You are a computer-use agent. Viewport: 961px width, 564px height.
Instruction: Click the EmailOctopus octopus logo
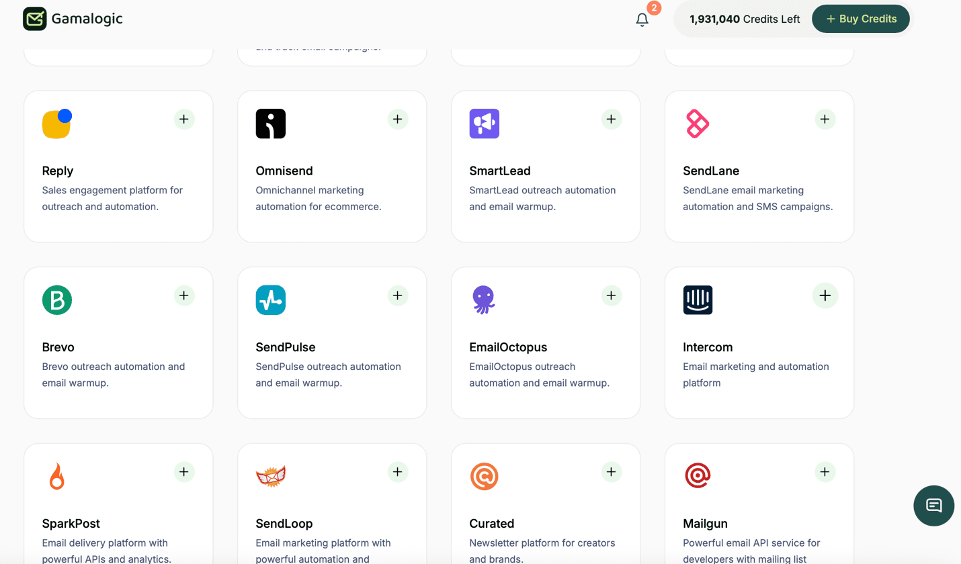pyautogui.click(x=483, y=300)
